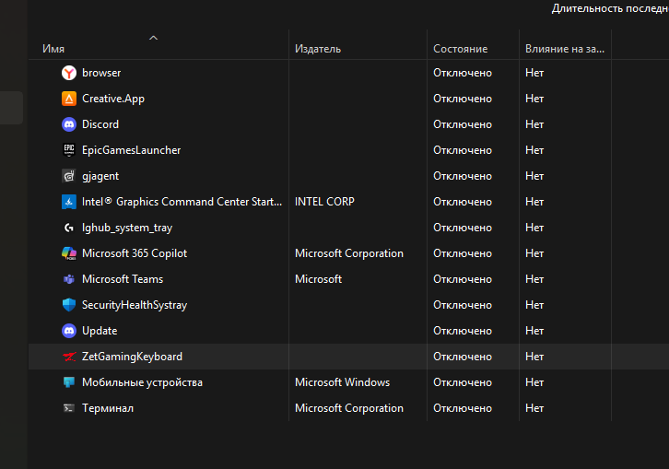669x469 pixels.
Task: Select the Мобильные устройства row name
Action: 142,382
